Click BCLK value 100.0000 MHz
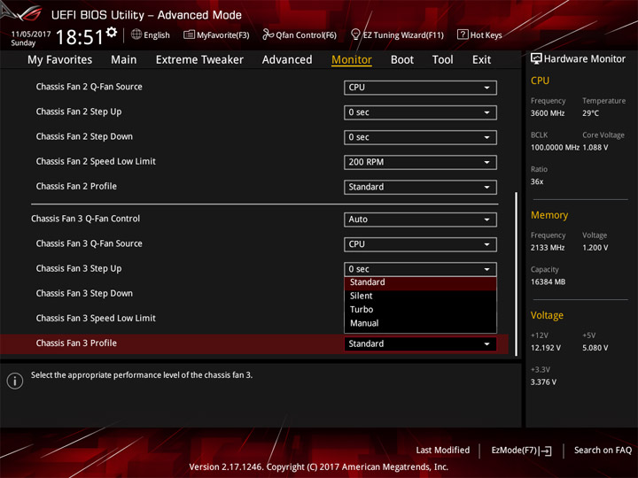Viewport: 638px width, 478px height. pos(555,148)
